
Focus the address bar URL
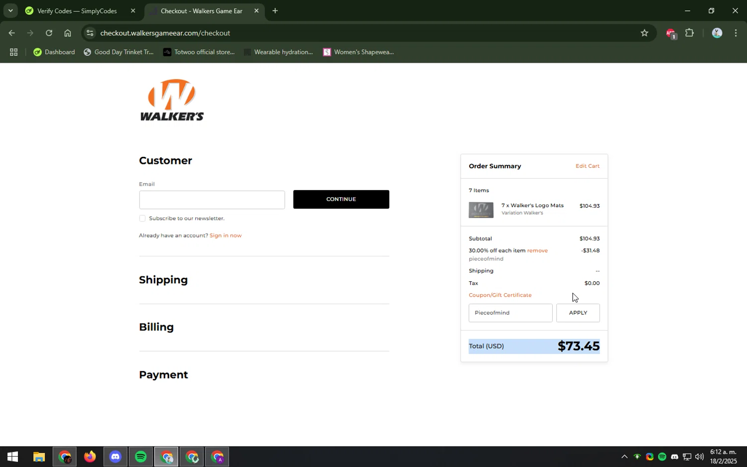[x=165, y=33]
